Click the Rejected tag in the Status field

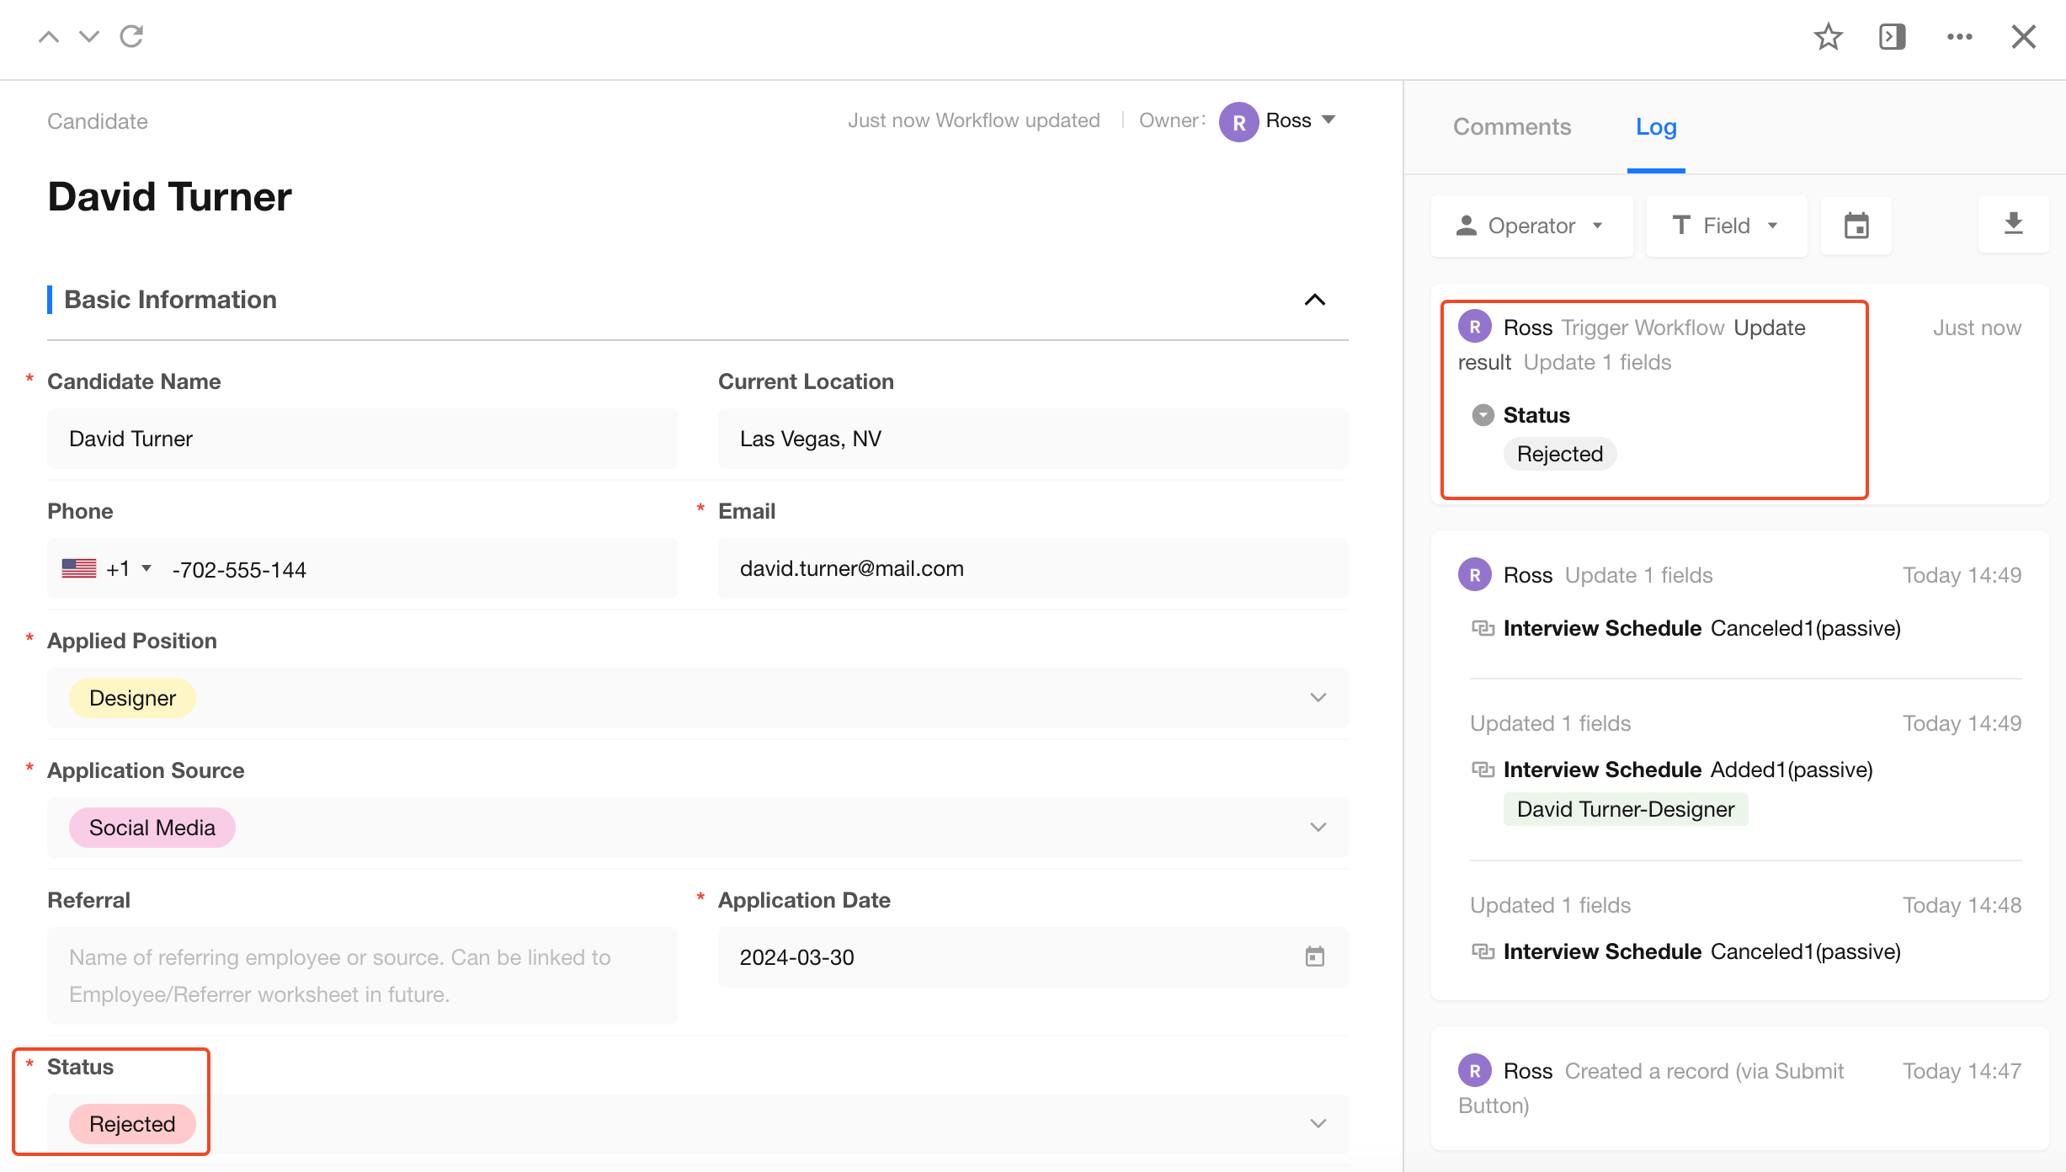pos(132,1124)
